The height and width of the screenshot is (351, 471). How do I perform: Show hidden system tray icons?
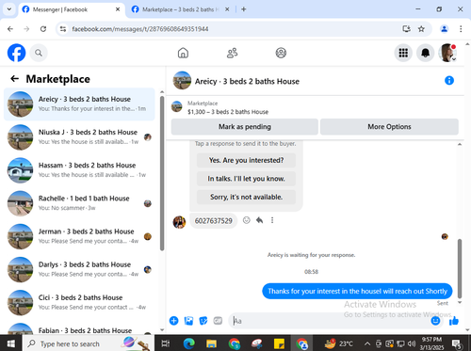click(x=367, y=343)
